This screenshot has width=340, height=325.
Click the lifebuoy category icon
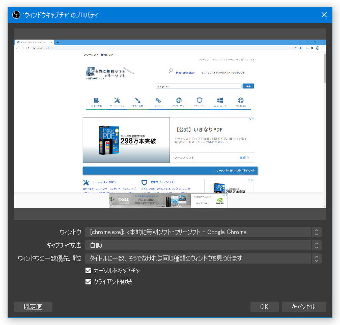click(241, 100)
